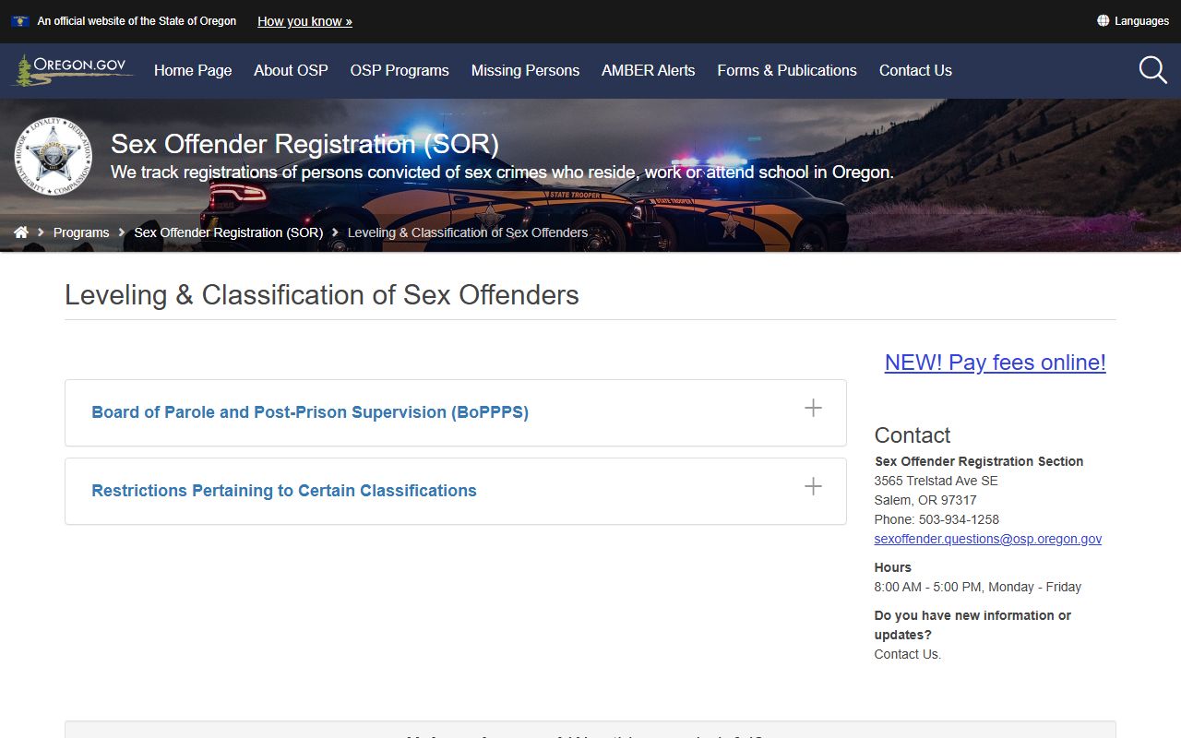Open Missing Persons menu item
Screen dimensions: 1181x738
(525, 70)
